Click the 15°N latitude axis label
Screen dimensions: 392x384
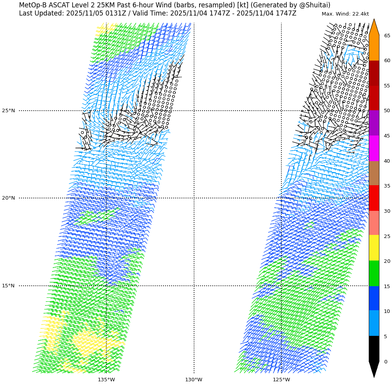pos(9,286)
